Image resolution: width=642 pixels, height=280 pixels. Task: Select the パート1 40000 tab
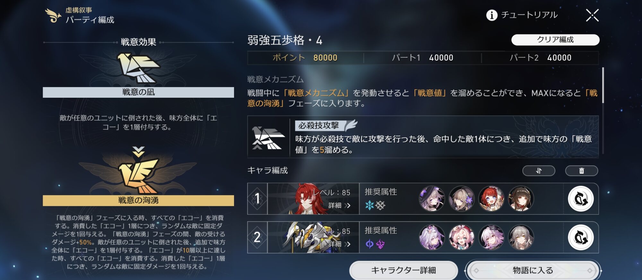[422, 58]
